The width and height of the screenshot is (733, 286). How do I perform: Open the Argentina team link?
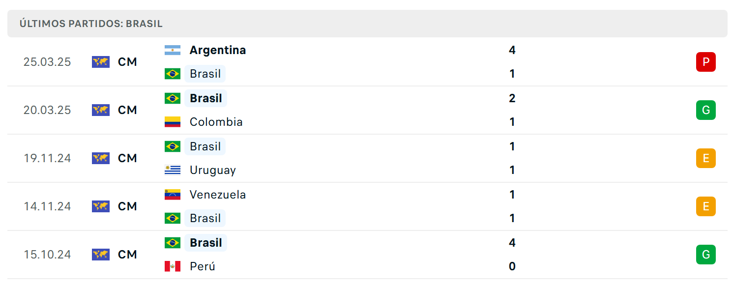click(218, 50)
